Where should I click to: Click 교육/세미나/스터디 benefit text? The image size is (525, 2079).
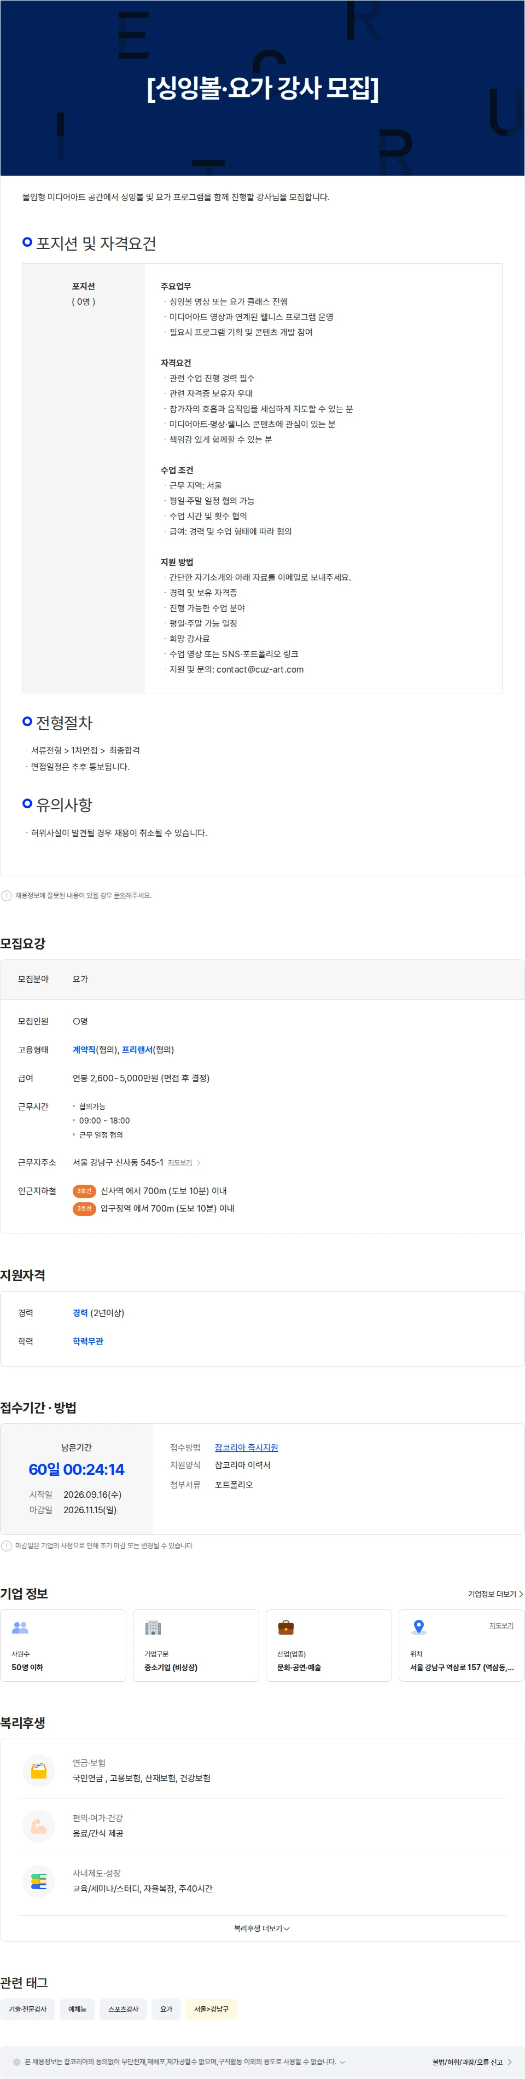coord(143,1889)
